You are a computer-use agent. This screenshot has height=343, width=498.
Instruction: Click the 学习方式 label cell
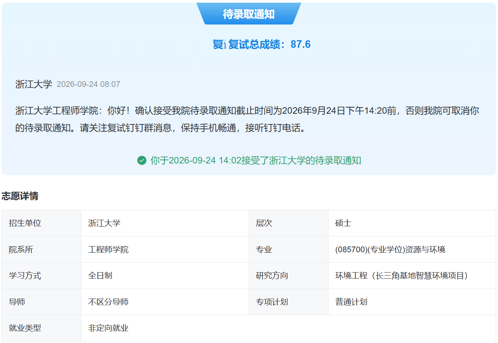41,276
